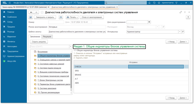194x104 pixels.
Task: Open Печать dropdown menu
Action: pos(72,17)
